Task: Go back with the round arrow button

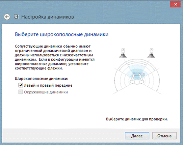Action: point(7,17)
